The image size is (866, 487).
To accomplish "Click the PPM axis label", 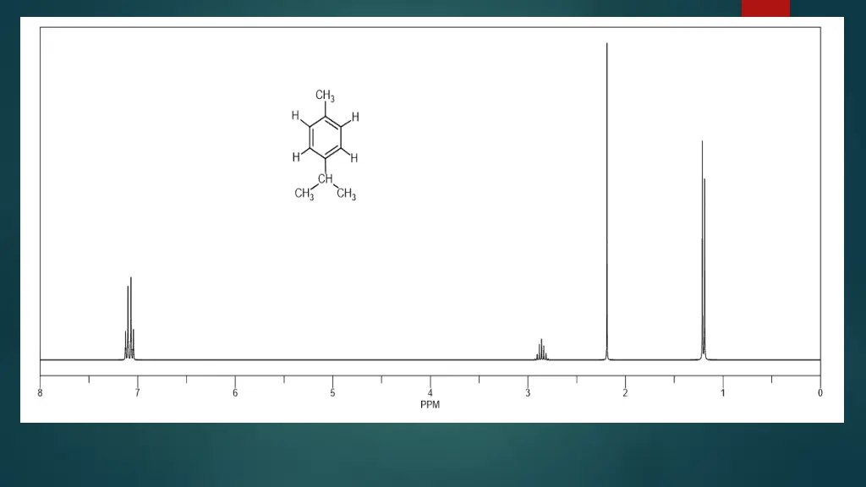I will point(430,405).
